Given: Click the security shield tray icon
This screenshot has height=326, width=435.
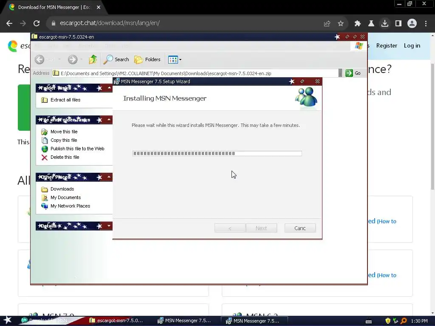Looking at the screenshot, I should [x=388, y=321].
